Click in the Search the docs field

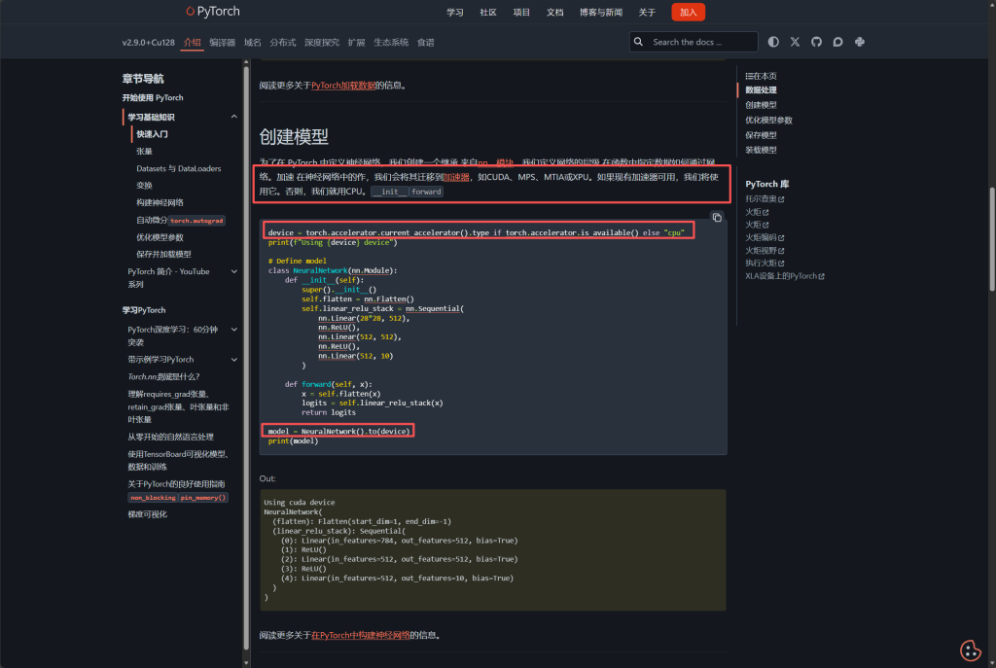coord(700,42)
